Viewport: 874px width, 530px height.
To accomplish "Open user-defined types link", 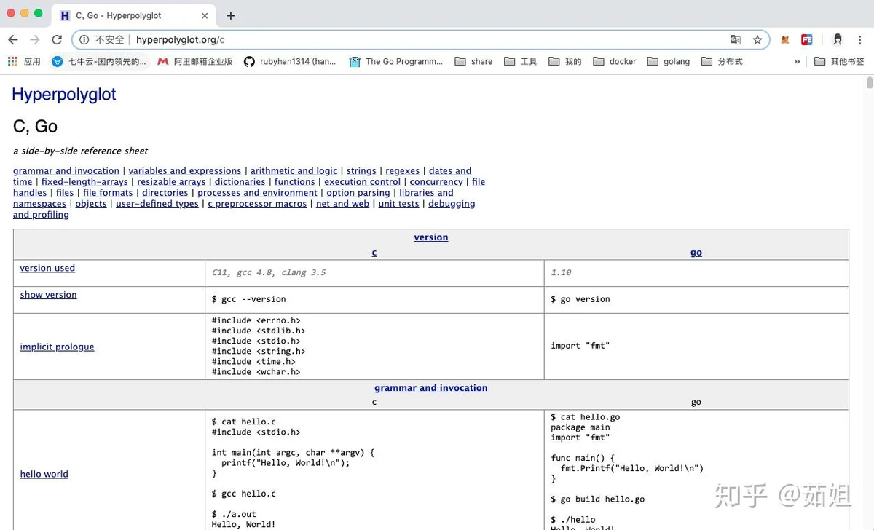I will (157, 204).
